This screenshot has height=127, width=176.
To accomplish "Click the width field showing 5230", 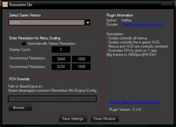I will tap(61, 67).
